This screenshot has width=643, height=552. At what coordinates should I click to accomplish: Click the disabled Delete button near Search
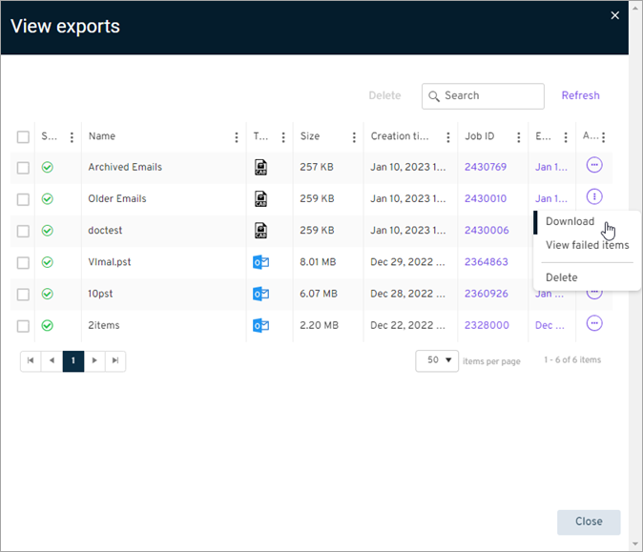(x=384, y=95)
